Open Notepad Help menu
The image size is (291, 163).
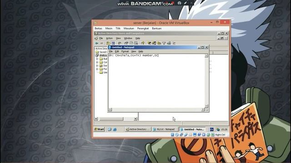pos(140,51)
